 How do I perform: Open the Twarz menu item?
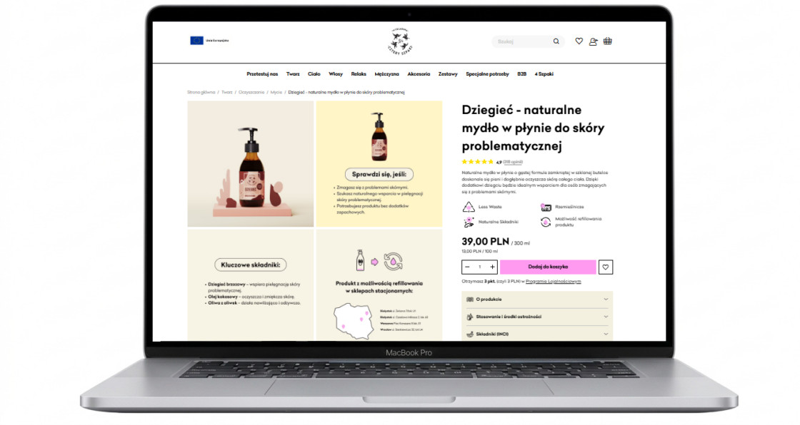pyautogui.click(x=293, y=74)
